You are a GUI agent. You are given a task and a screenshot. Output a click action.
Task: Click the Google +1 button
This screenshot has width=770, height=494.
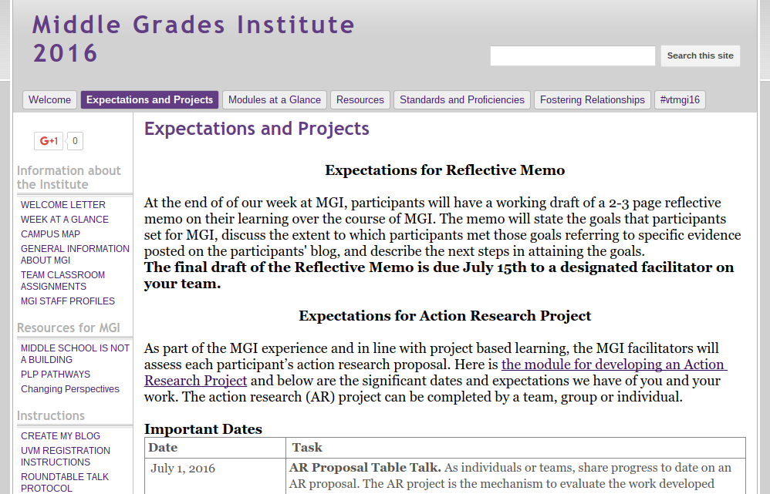49,141
